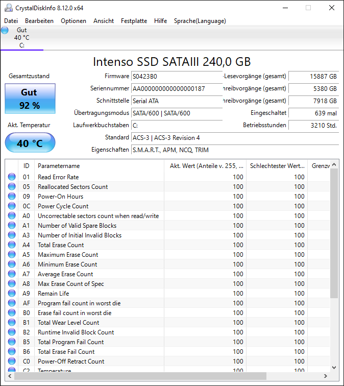Click the horizontal scrollbar right arrow

326,376
